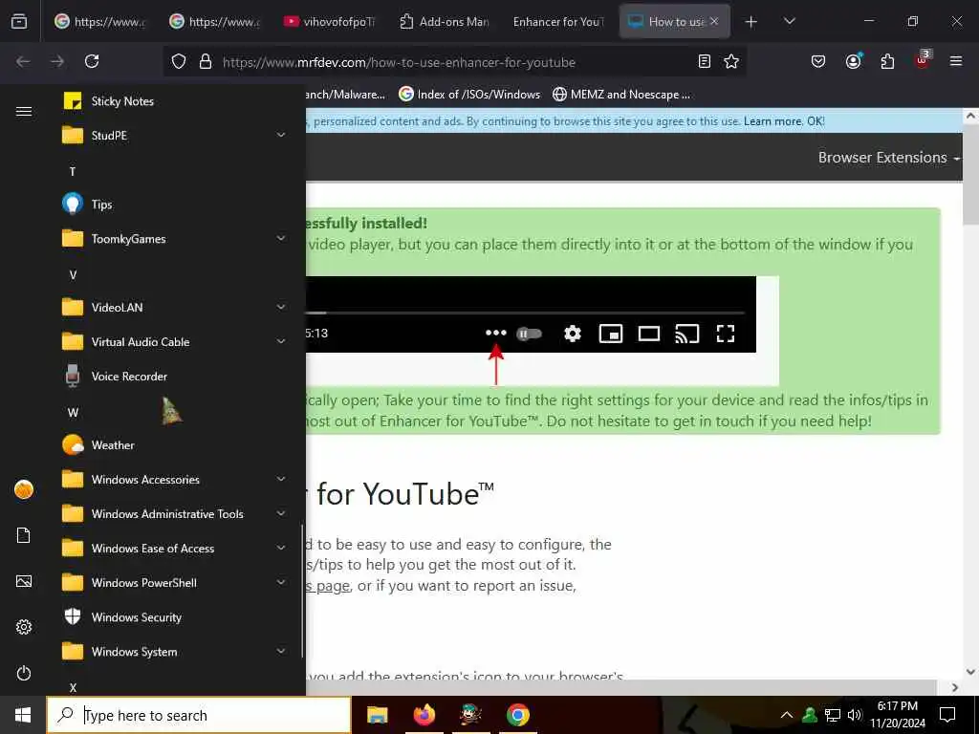
Task: Open the network icon in tray
Action: pyautogui.click(x=833, y=715)
